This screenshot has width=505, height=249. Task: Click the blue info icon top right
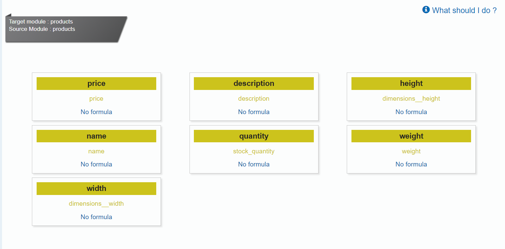425,10
